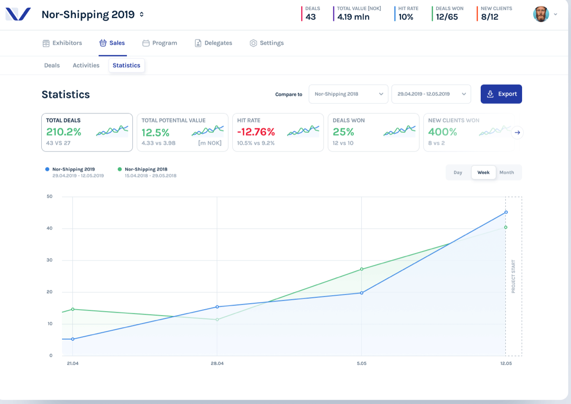Click the Nor-Shipping 2018 legend label
The image size is (571, 404).
pos(146,169)
